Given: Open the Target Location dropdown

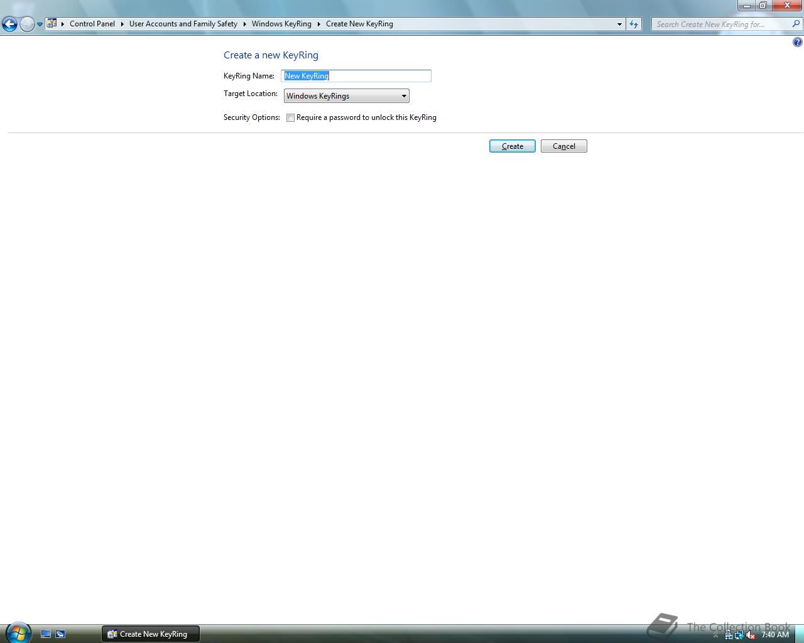Looking at the screenshot, I should click(347, 96).
